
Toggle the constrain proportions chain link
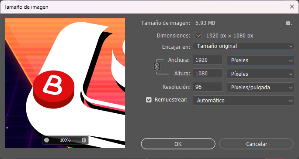point(157,67)
